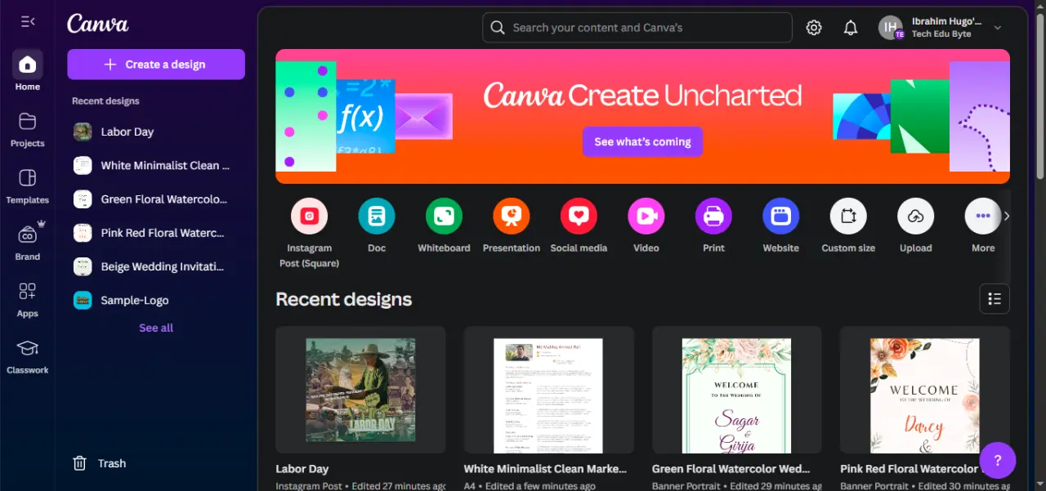
Task: Click the Upload icon
Action: (x=915, y=216)
